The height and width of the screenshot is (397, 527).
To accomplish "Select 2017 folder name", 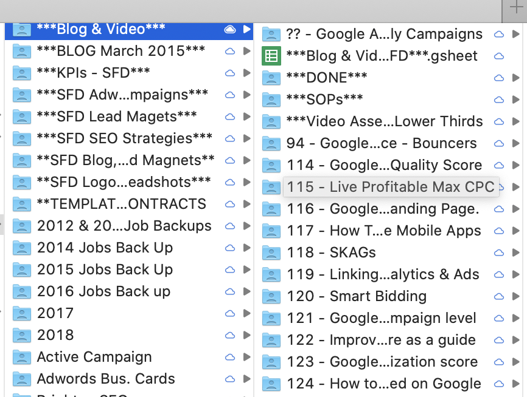I will [x=55, y=313].
